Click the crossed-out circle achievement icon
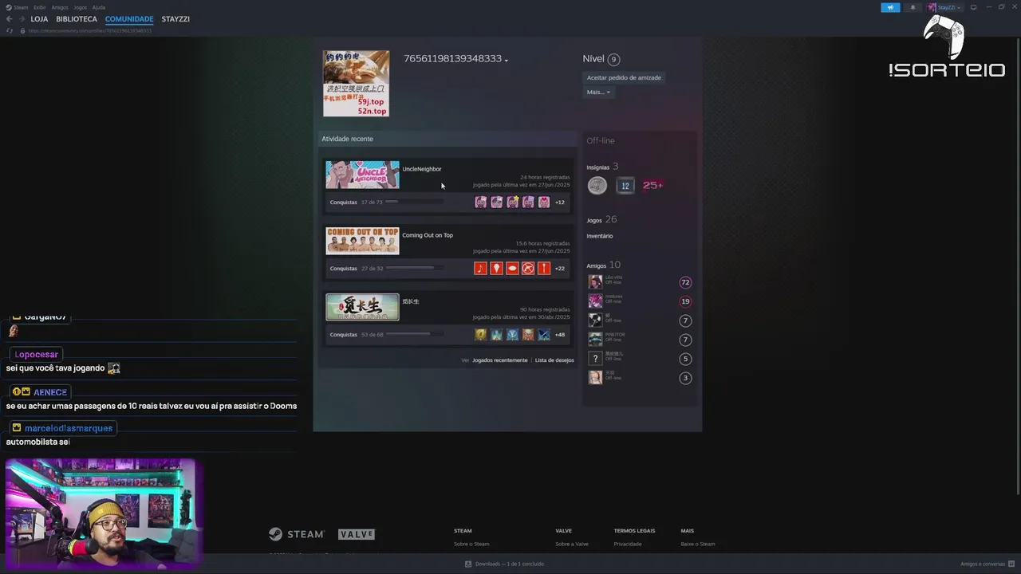The height and width of the screenshot is (574, 1021). (528, 269)
